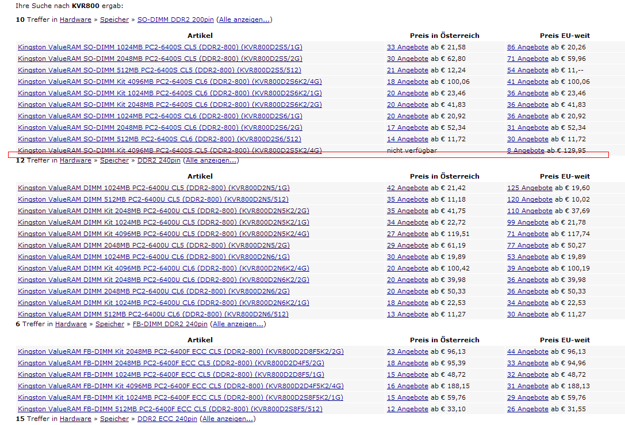View the 8 Angebote EU-wide offers
The width and height of the screenshot is (625, 425).
[x=526, y=150]
